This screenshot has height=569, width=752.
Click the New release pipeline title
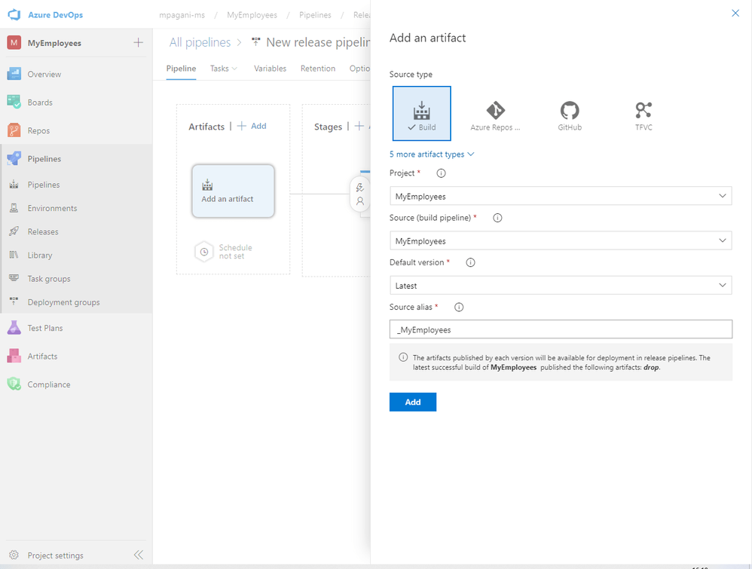click(318, 42)
